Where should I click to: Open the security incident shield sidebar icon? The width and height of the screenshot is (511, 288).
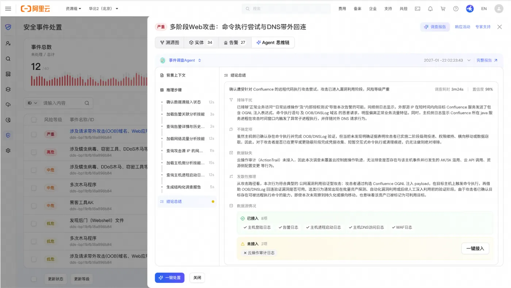[x=8, y=135]
